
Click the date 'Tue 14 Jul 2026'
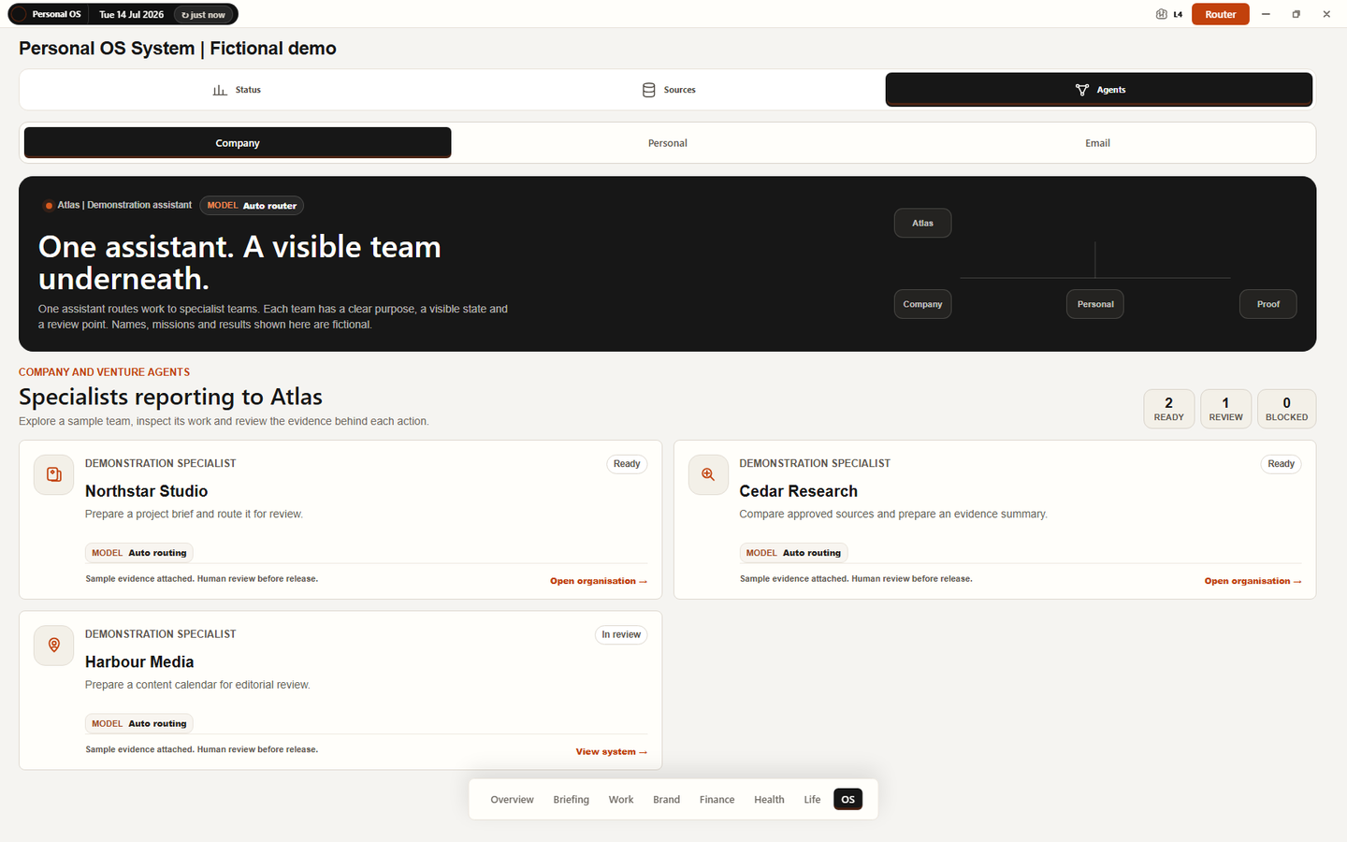[x=131, y=14]
